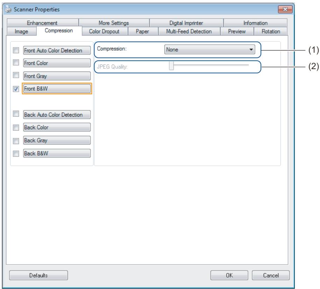Select the Back Auto Color Detection button

coord(57,115)
